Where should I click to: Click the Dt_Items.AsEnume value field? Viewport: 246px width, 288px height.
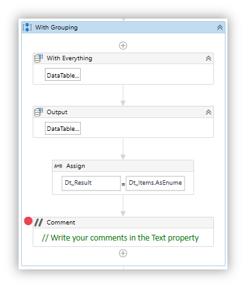(155, 183)
